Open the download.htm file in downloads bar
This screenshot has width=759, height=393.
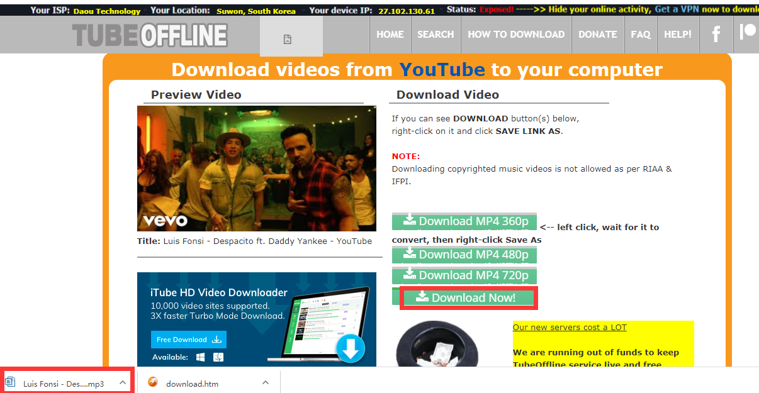192,383
